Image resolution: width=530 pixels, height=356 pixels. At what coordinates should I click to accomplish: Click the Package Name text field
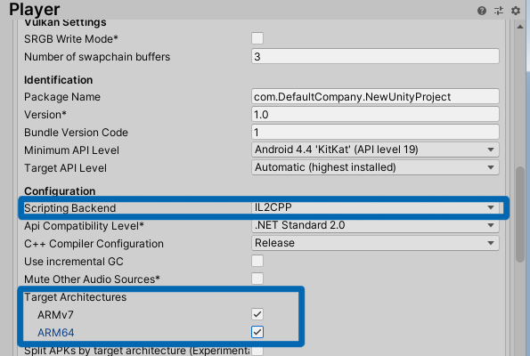click(x=375, y=97)
